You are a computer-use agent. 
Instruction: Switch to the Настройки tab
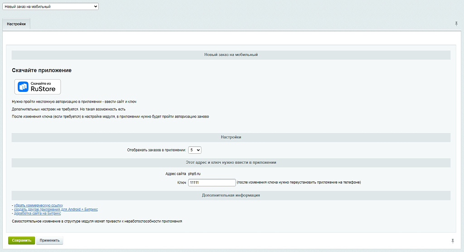tap(16, 24)
